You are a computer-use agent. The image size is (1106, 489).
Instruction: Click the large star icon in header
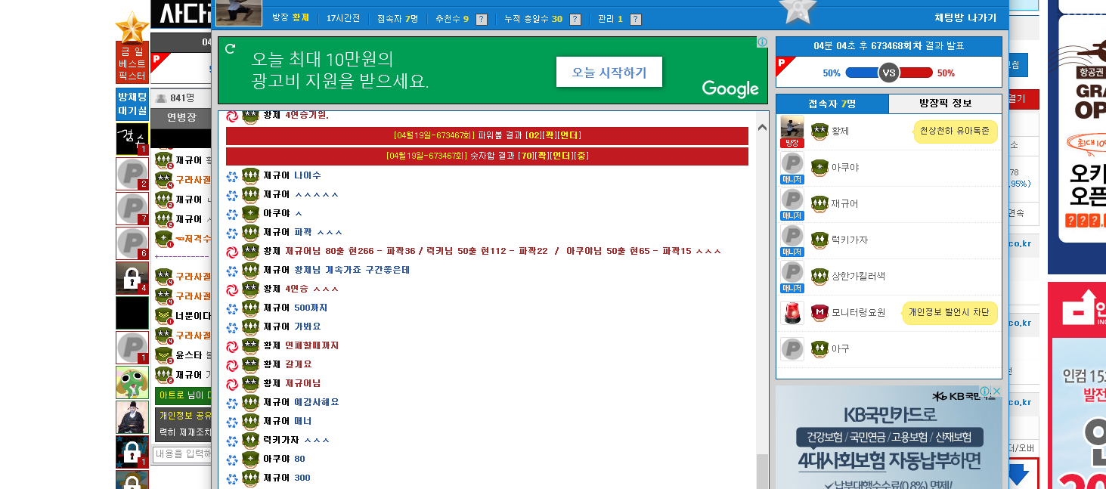[x=798, y=11]
